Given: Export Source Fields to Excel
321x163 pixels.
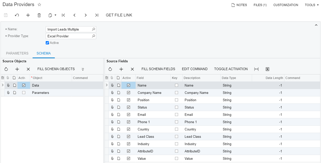Looking at the screenshot, I should click(x=267, y=69).
